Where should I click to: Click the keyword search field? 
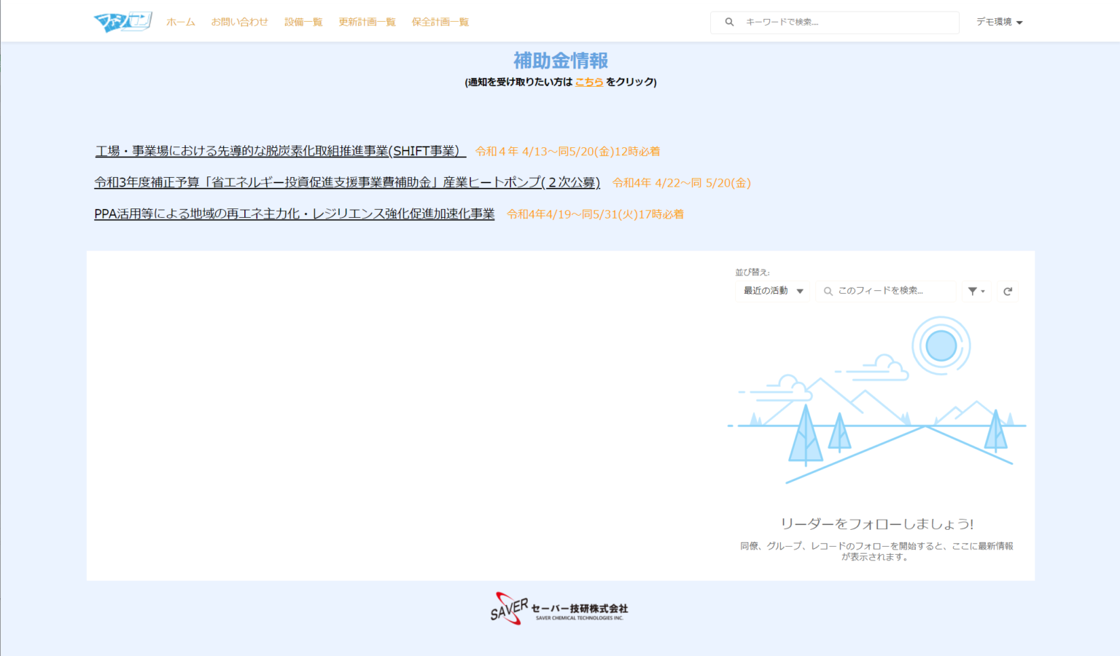(835, 23)
